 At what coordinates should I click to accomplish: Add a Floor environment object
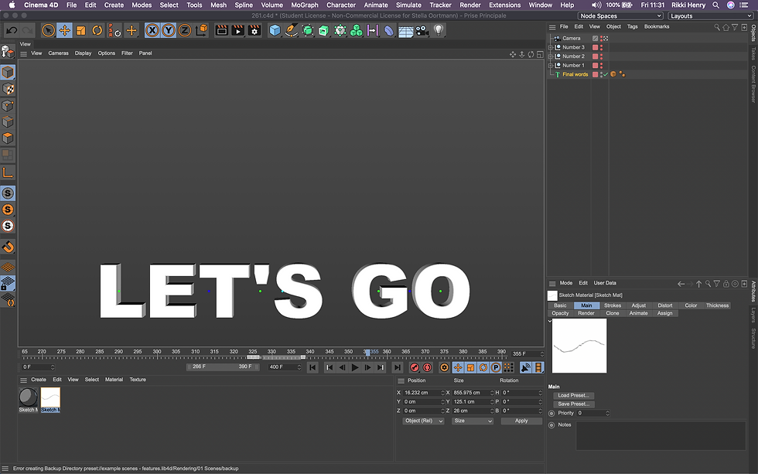(x=405, y=30)
